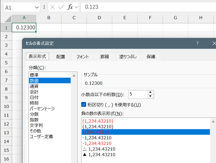
Task: Select パーセンテージ in the category list
Action: coord(50,109)
